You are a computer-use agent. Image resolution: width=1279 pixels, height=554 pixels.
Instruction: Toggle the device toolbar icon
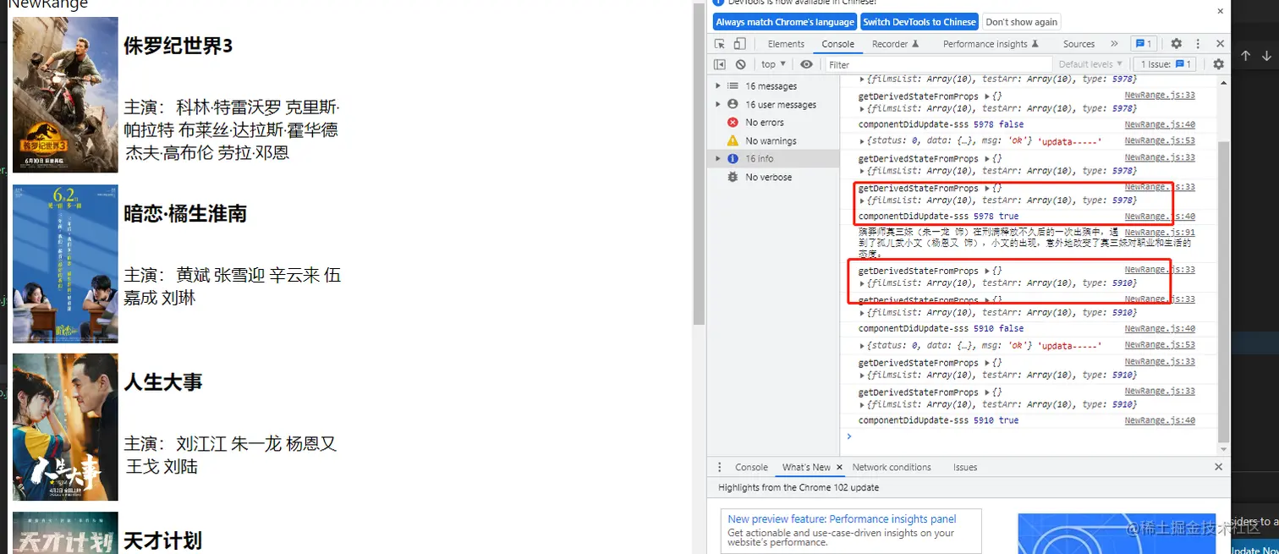tap(739, 44)
